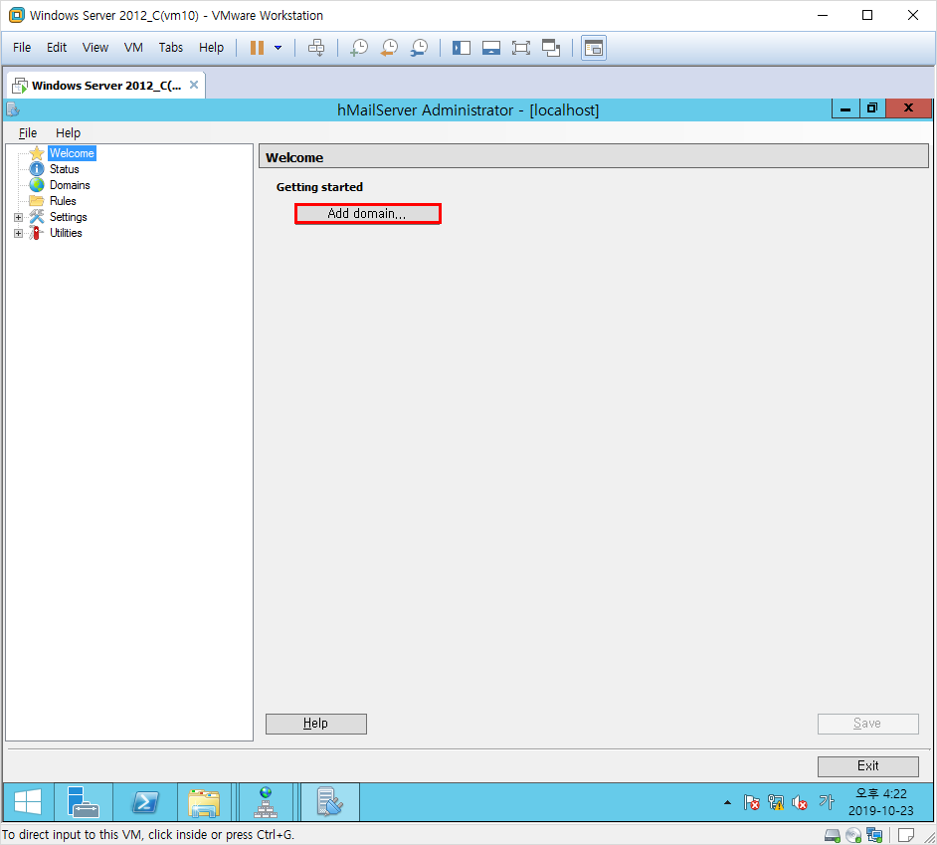
Task: Open VMware View menu
Action: [95, 47]
